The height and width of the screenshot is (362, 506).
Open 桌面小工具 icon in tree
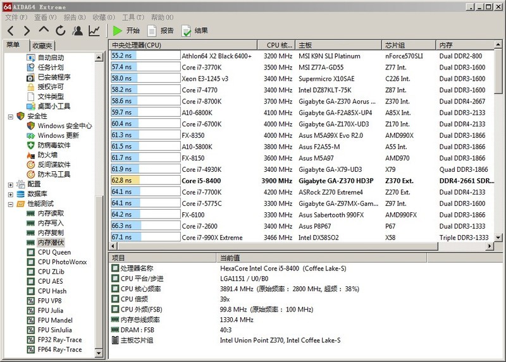[x=30, y=106]
